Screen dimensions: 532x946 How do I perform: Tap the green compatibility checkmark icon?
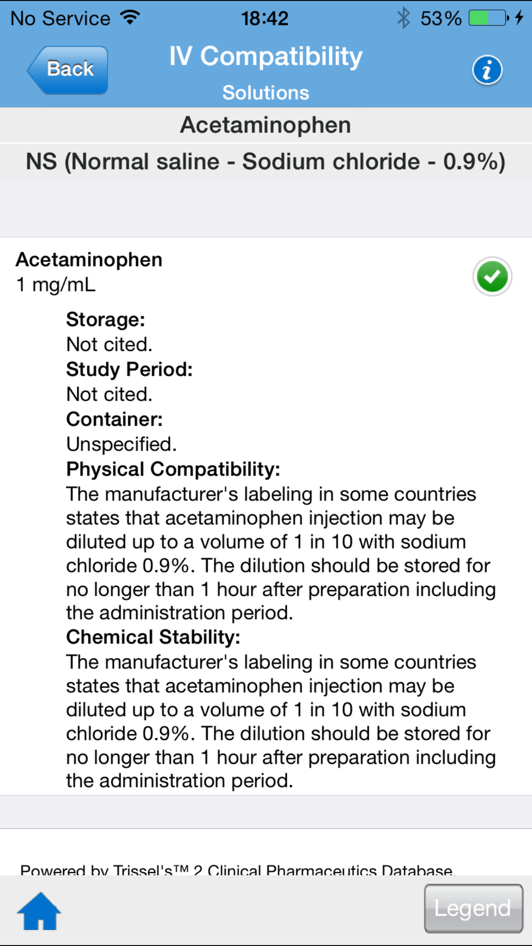click(492, 277)
